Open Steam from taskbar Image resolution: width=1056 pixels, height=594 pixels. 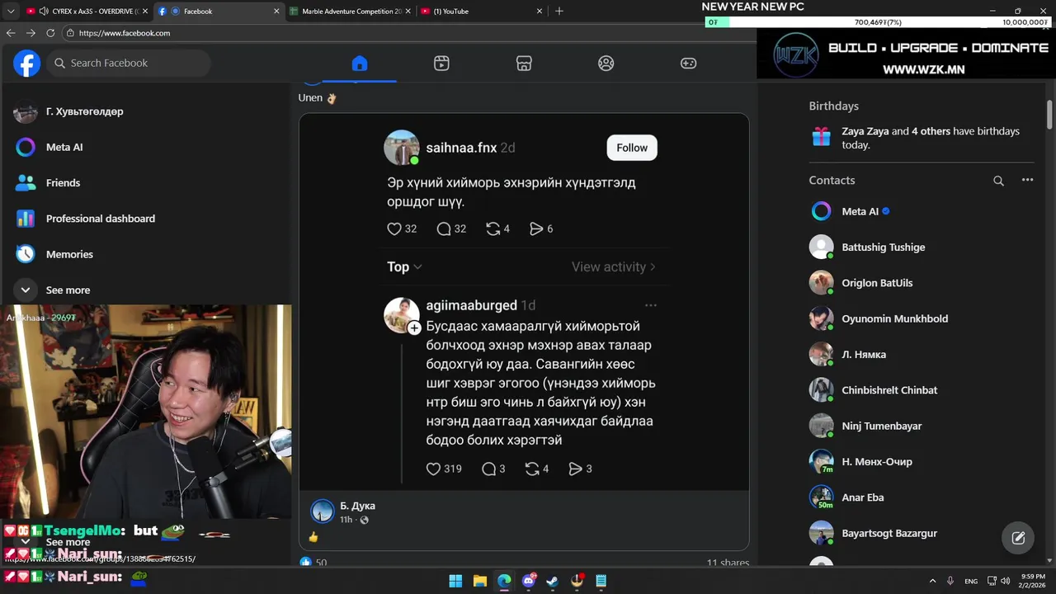(x=553, y=581)
